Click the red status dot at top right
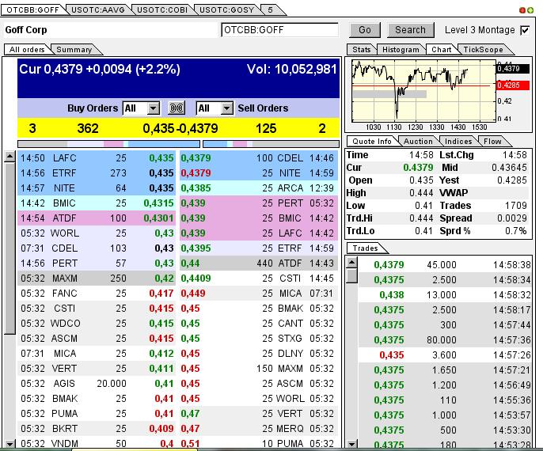The height and width of the screenshot is (451, 543). pyautogui.click(x=522, y=10)
